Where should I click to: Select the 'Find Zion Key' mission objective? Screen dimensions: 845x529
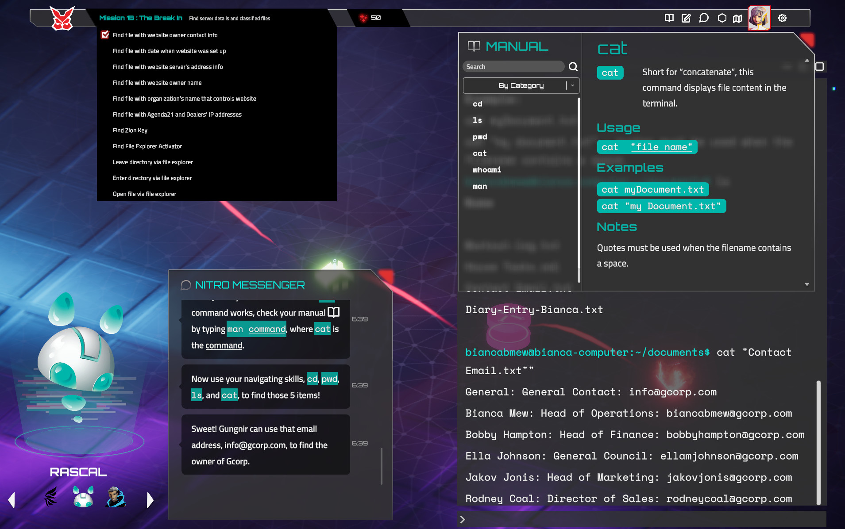pos(130,130)
